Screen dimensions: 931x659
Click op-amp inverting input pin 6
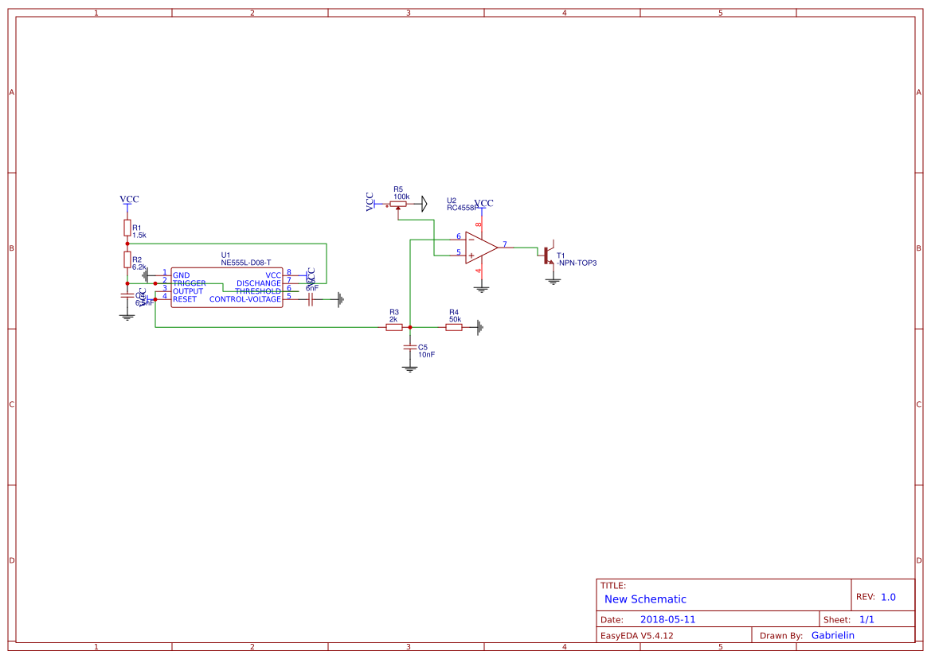(459, 236)
